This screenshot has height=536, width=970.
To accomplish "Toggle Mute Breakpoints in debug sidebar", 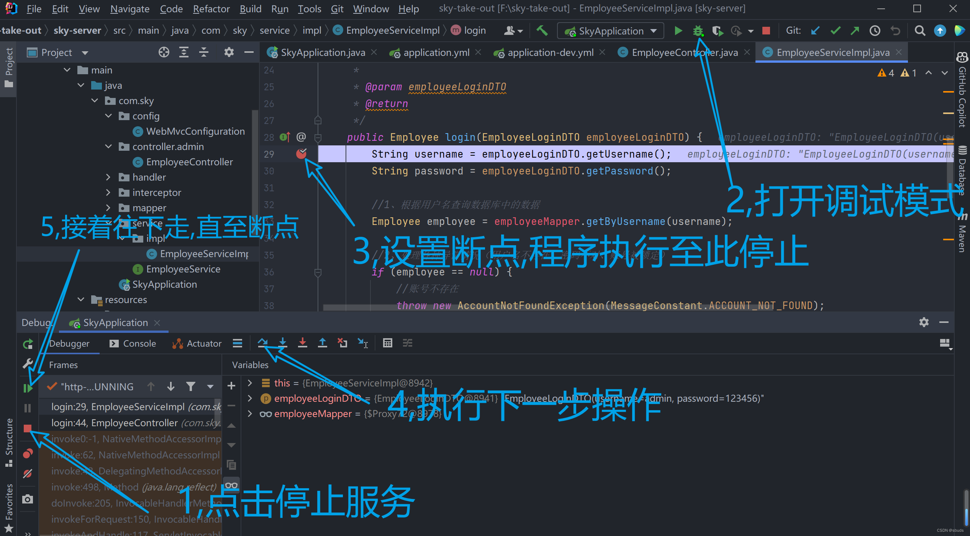I will click(28, 474).
